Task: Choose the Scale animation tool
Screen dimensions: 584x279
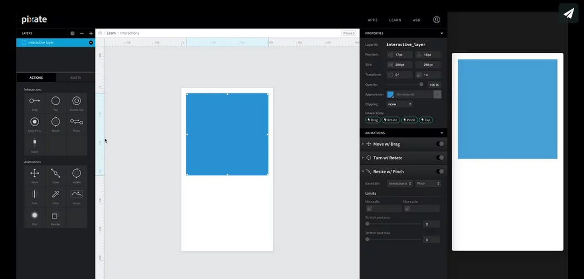Action: point(56,176)
